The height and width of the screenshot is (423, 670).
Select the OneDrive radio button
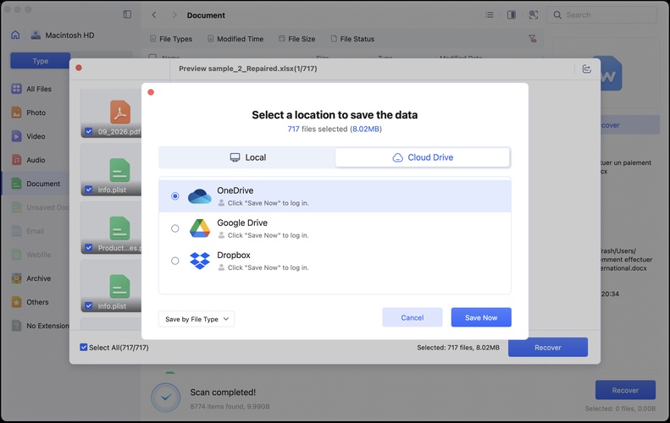click(174, 196)
